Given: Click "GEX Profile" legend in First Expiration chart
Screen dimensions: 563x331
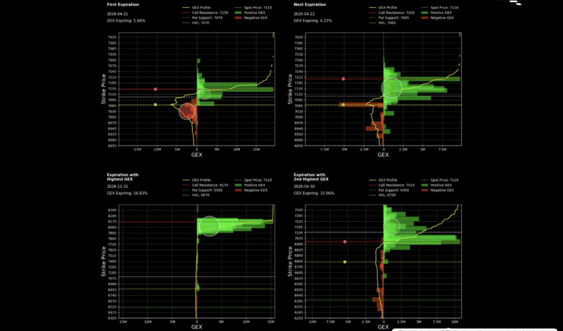Looking at the screenshot, I should pyautogui.click(x=197, y=7).
